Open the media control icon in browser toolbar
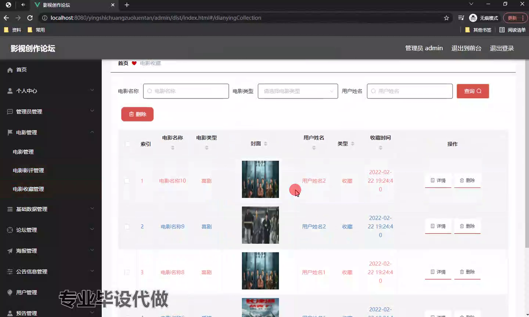Screen dimensions: 529x317 pyautogui.click(x=461, y=18)
